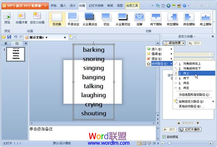Select 为自选图形指定路径

pyautogui.click(x=194, y=95)
